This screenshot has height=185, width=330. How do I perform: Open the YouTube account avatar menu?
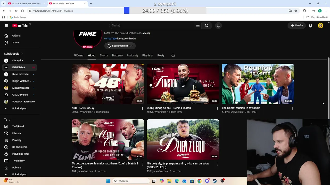[320, 25]
